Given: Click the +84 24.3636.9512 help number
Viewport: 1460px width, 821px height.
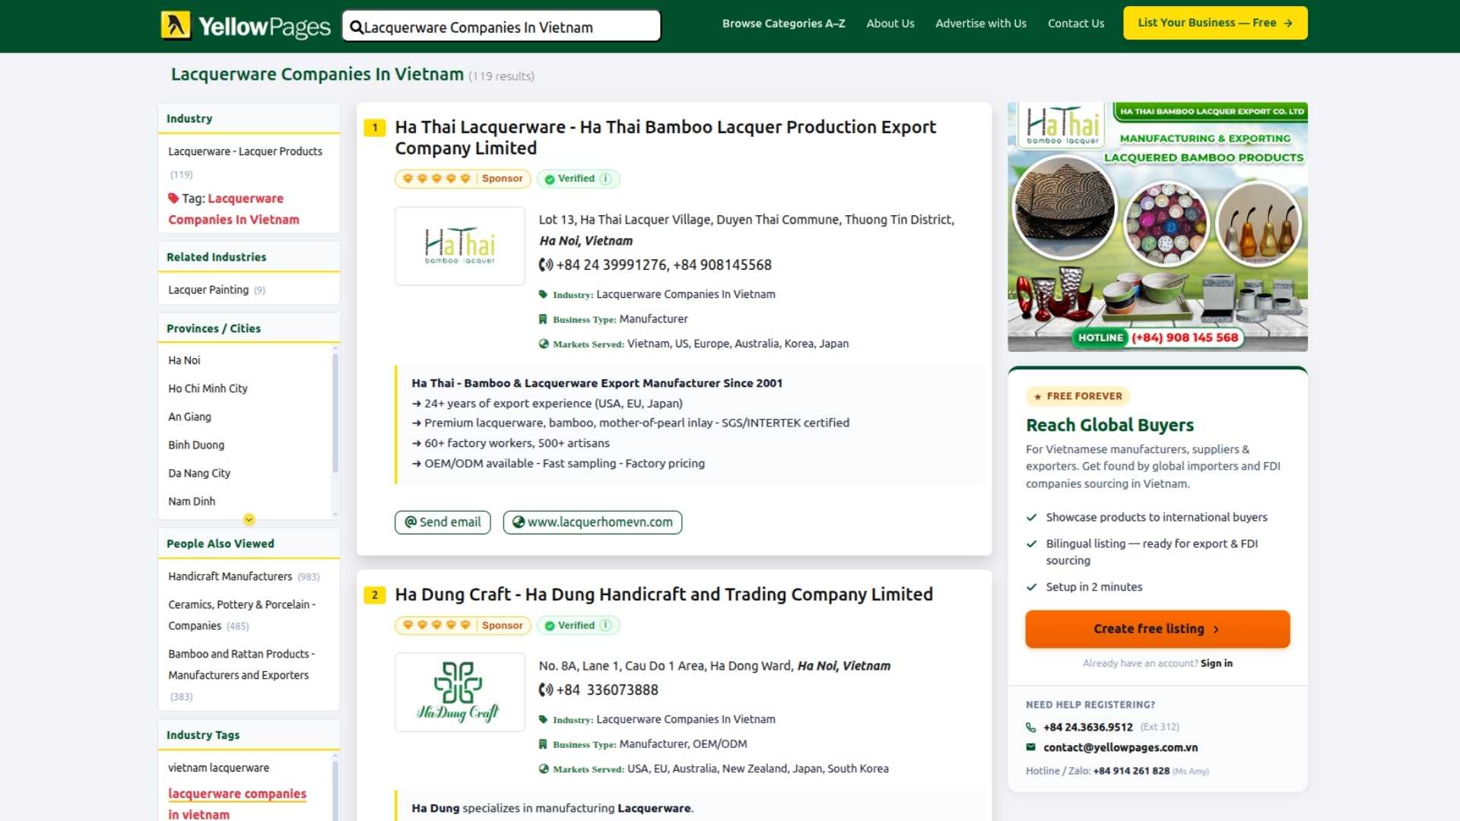Looking at the screenshot, I should (1087, 727).
